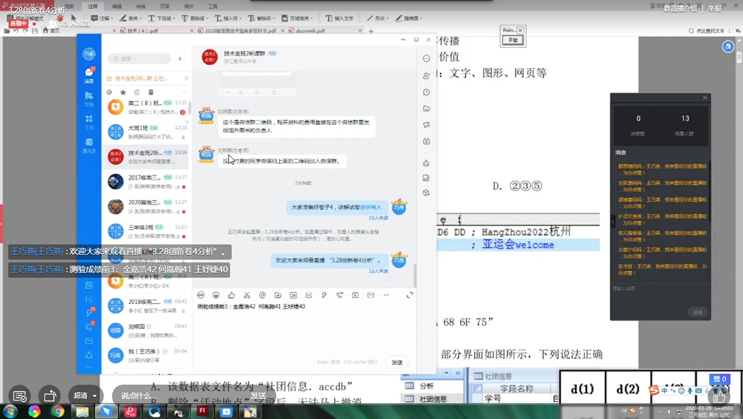Screen dimensions: 743x419
Task: Click the 举报 report link at top right
Action: click(x=714, y=9)
